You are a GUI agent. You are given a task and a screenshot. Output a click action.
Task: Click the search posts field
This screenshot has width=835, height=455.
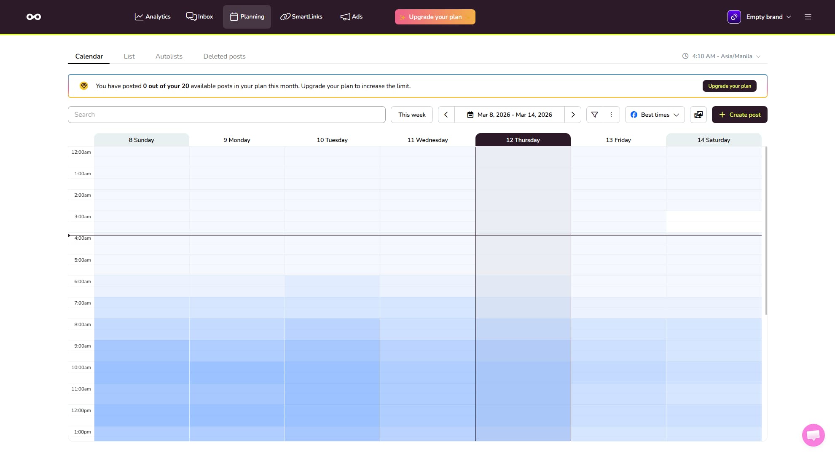click(x=226, y=114)
